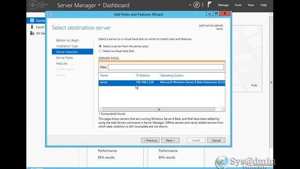Click '1 Computer(s) found' status text
This screenshot has width=300, height=169.
point(112,114)
